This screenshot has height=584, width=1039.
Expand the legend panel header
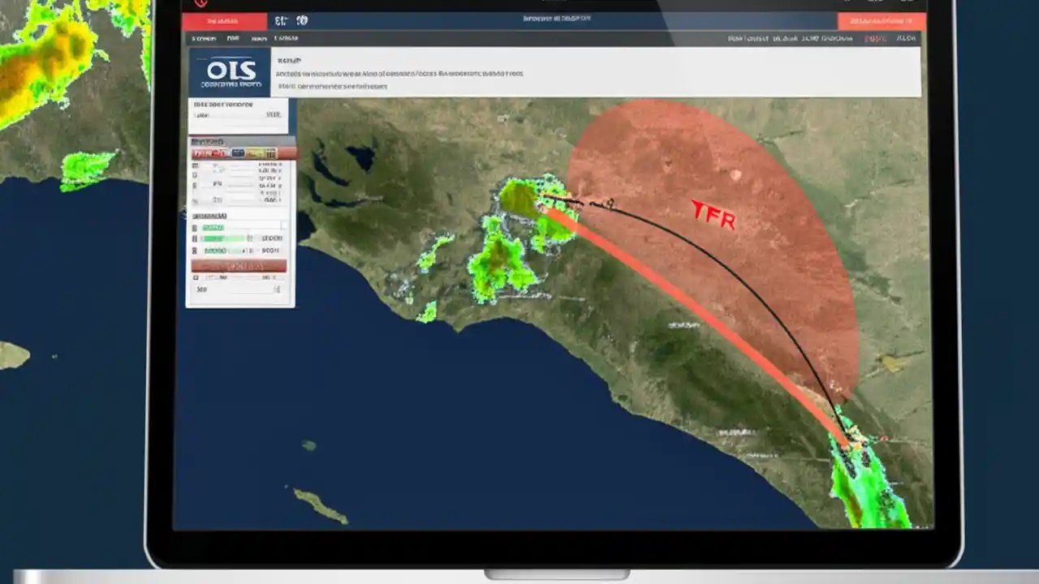pos(209,141)
